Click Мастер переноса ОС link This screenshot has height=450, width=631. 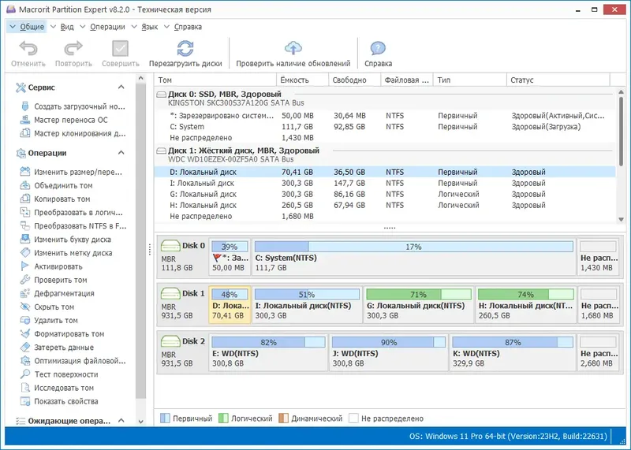pyautogui.click(x=70, y=121)
